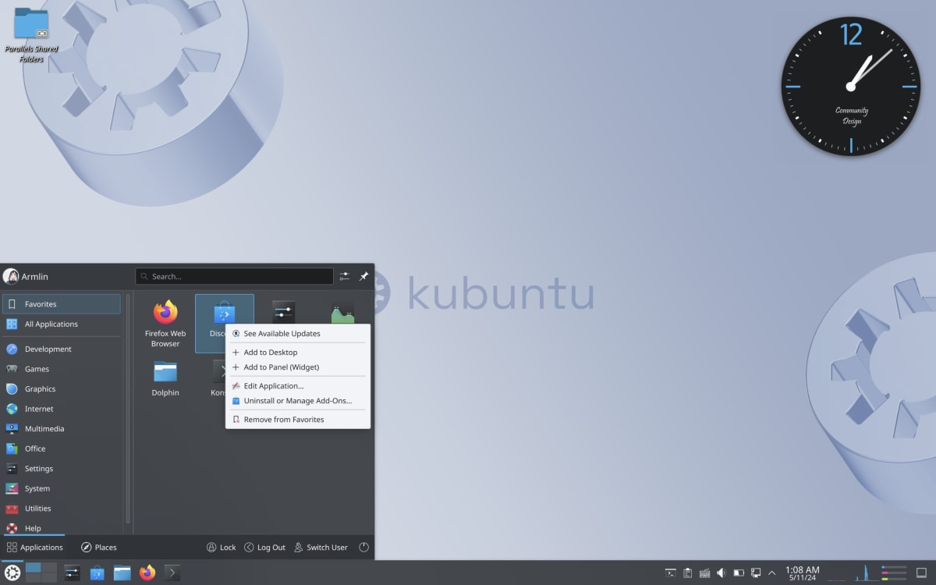
Task: Switch to Applications tab in launcher
Action: point(34,548)
